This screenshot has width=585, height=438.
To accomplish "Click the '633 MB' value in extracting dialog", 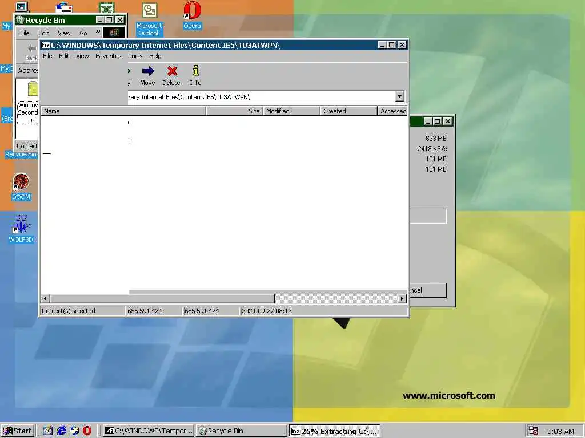I will 436,138.
